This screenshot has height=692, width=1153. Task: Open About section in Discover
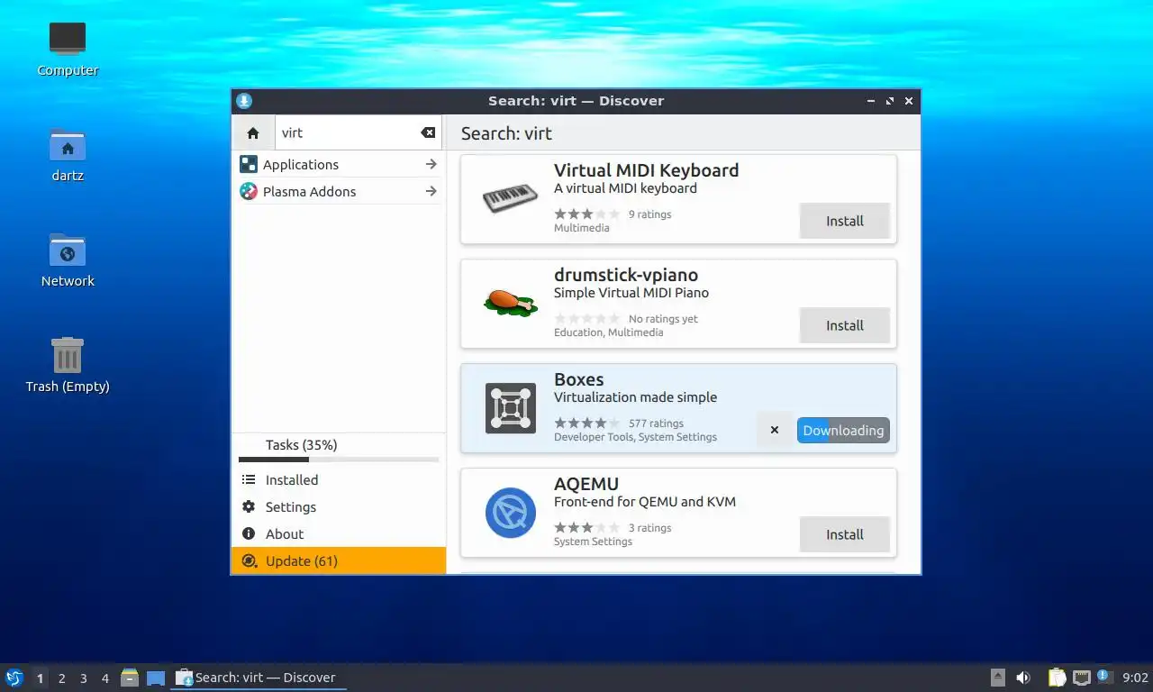click(339, 534)
